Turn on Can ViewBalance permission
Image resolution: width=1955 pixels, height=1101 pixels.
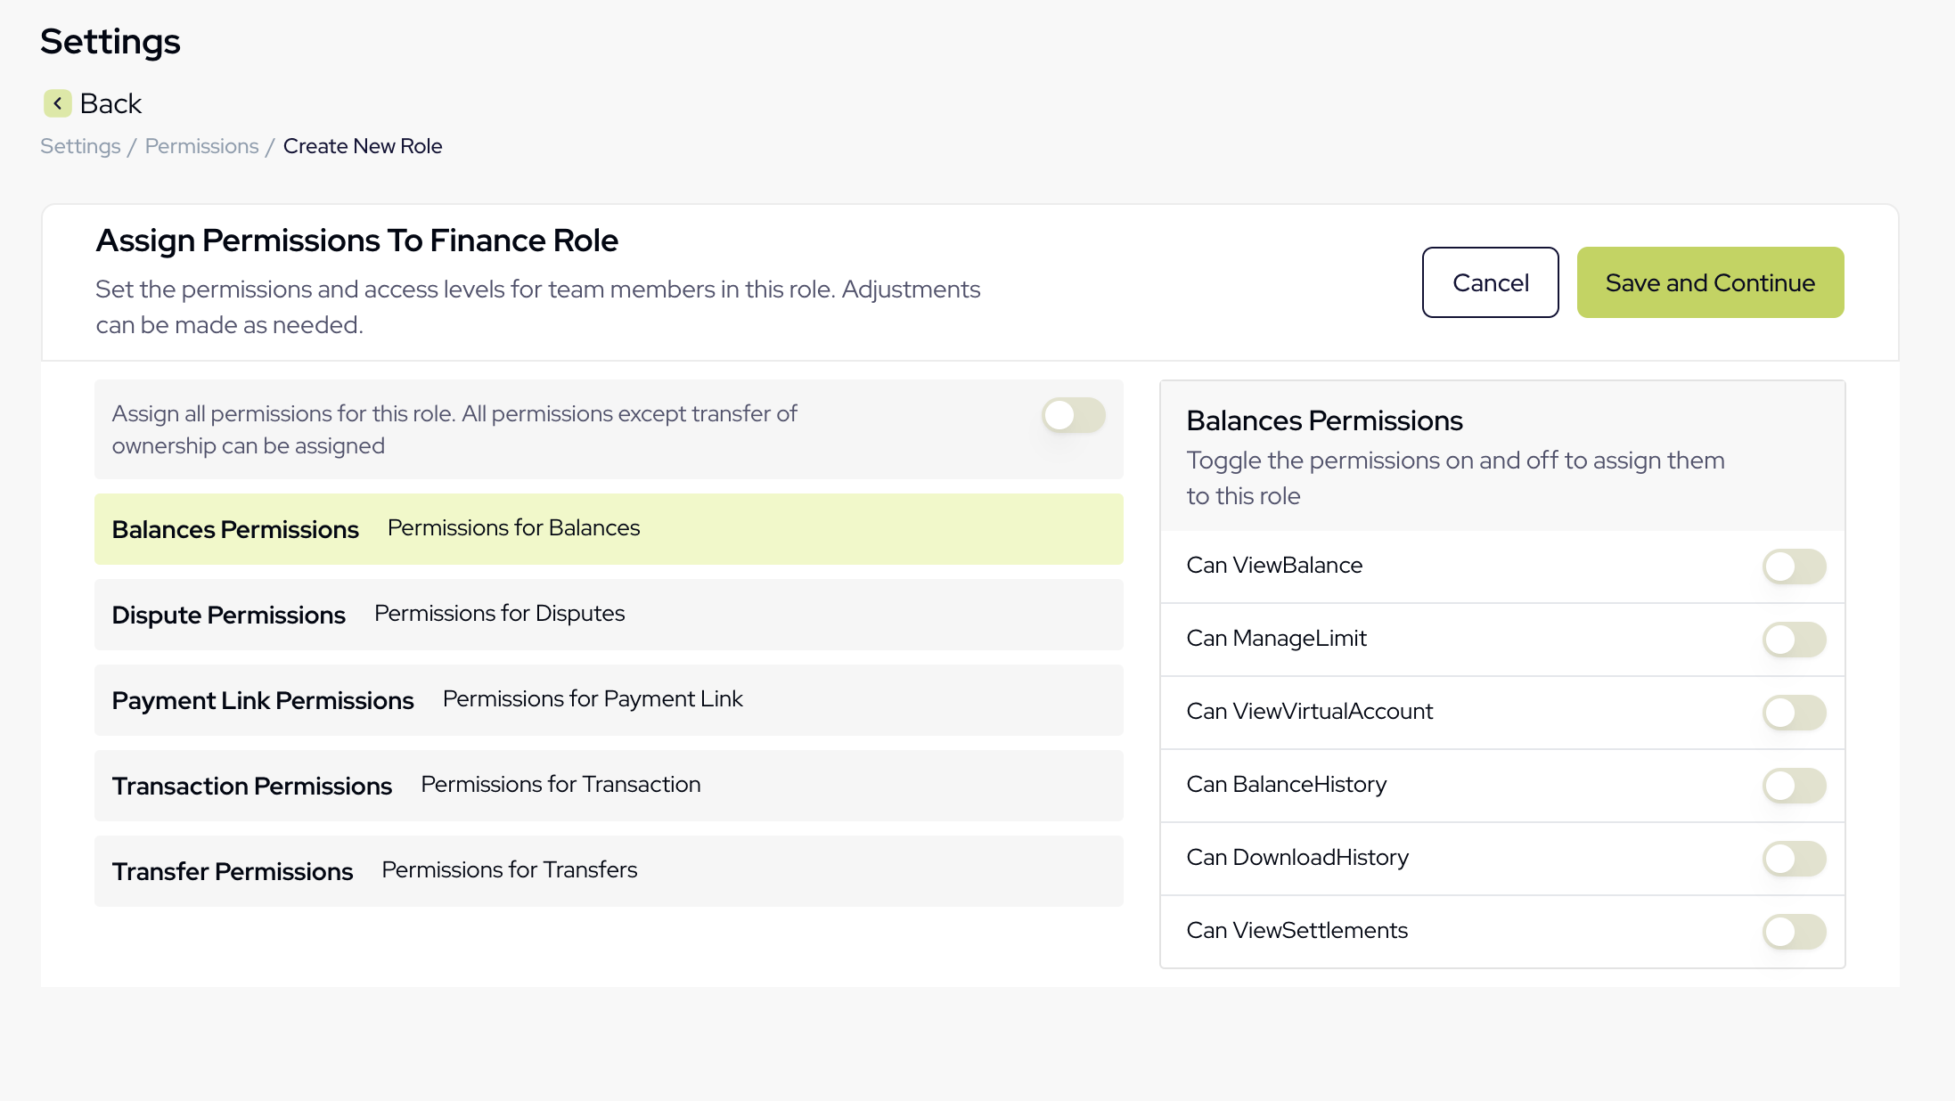click(1793, 566)
